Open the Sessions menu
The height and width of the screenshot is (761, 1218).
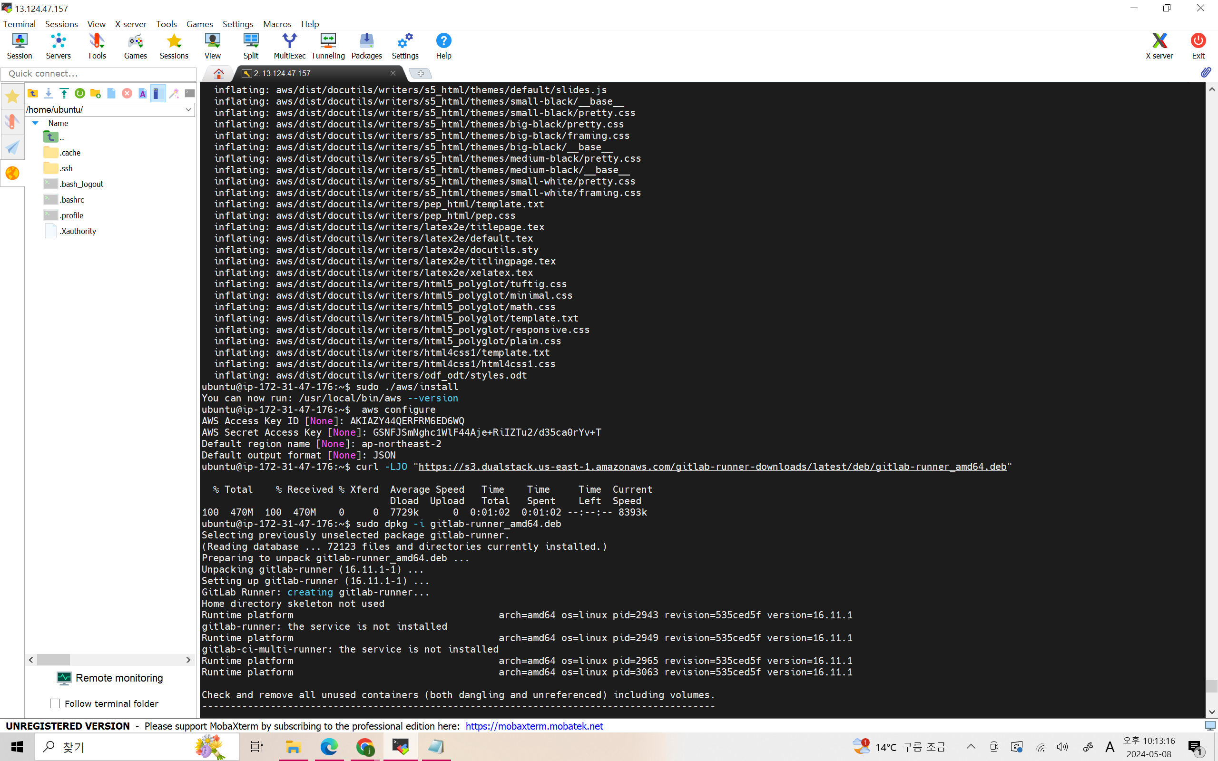[x=61, y=24]
